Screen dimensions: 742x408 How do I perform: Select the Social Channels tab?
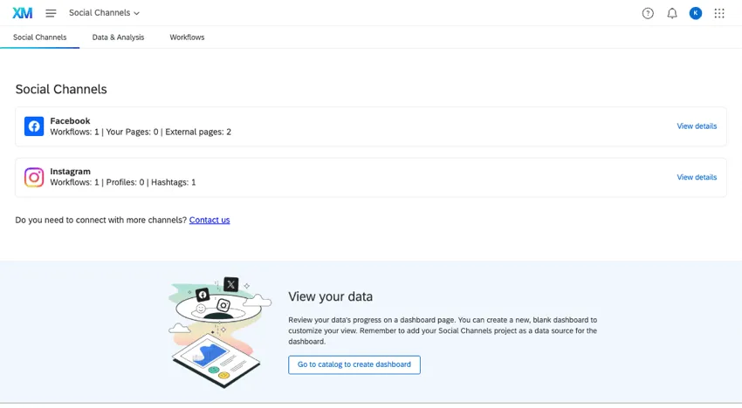click(39, 37)
